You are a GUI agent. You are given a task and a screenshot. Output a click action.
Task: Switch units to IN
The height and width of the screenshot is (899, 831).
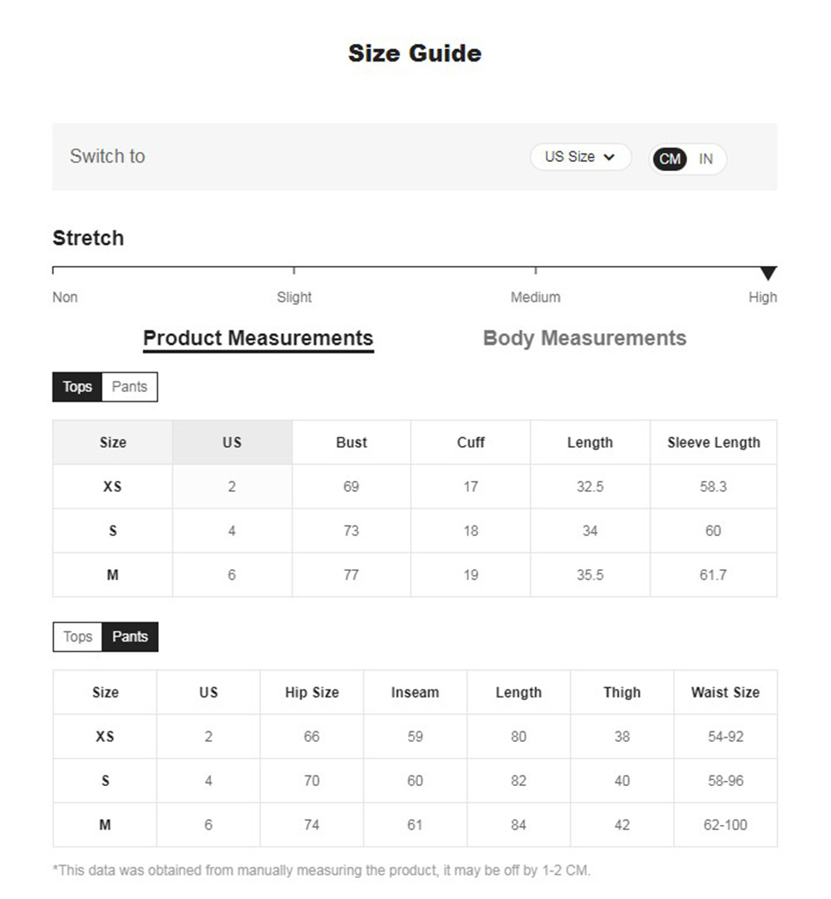[706, 159]
